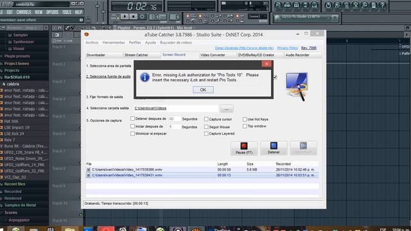Enable the Iniciar despues de checkbox
The image size is (411, 231).
(132, 126)
